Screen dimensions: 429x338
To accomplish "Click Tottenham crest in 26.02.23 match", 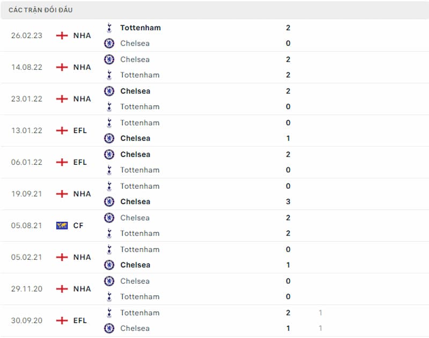I will (109, 28).
